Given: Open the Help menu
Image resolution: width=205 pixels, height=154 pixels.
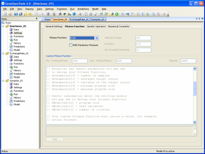Looking at the screenshot, I should pos(104,9).
